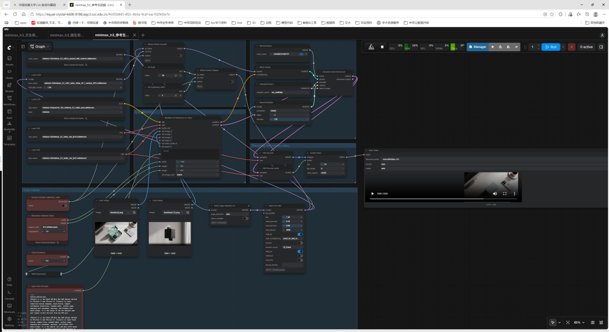
Task: Click the fit view icon near zoom
Action: click(x=568, y=322)
